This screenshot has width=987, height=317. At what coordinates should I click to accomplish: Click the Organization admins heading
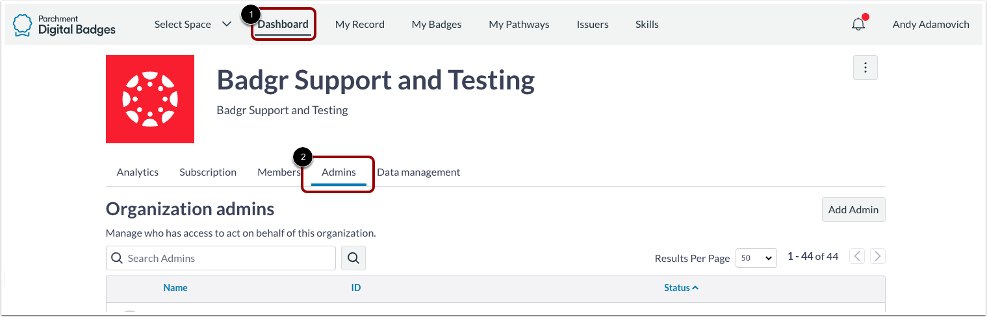(190, 209)
